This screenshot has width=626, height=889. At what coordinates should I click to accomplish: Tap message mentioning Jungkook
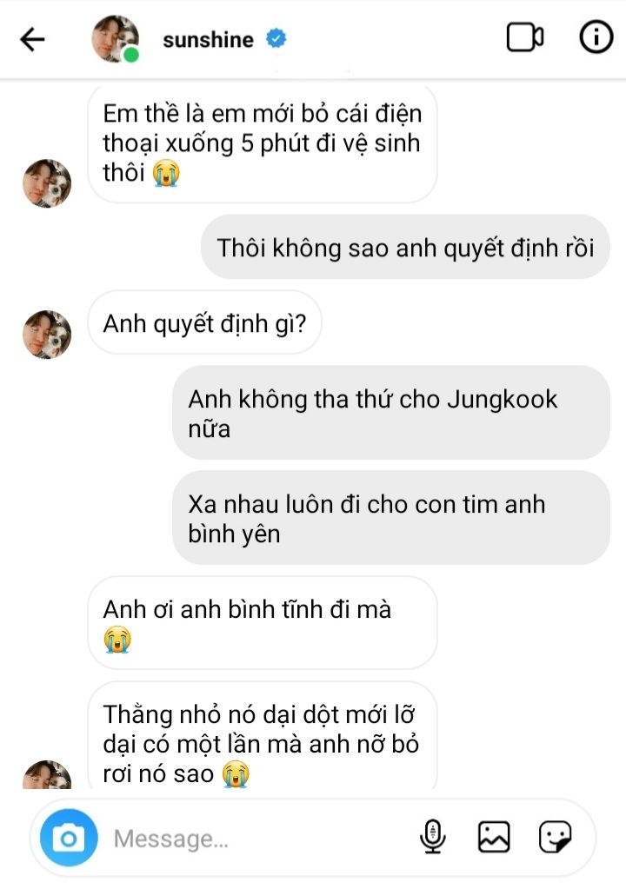tap(390, 413)
